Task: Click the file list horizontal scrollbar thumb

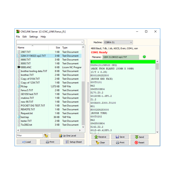Action: (x=40, y=130)
